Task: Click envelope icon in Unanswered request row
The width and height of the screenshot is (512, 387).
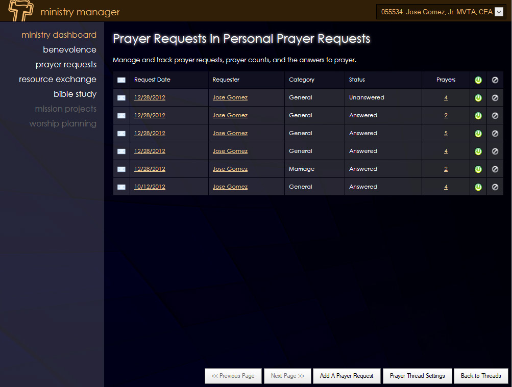Action: click(x=121, y=98)
